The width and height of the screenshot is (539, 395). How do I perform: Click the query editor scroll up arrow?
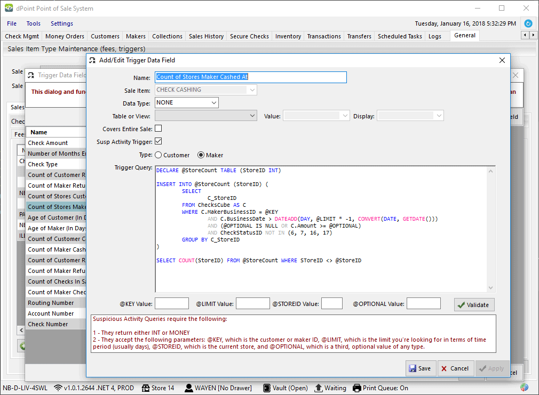coord(491,171)
